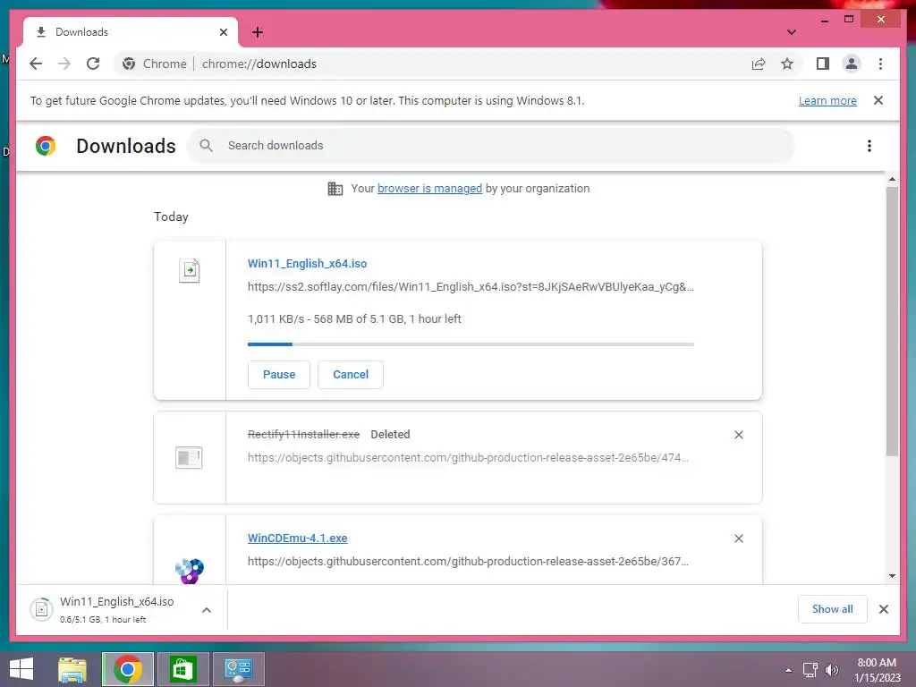Share this page using the share icon

click(x=759, y=64)
